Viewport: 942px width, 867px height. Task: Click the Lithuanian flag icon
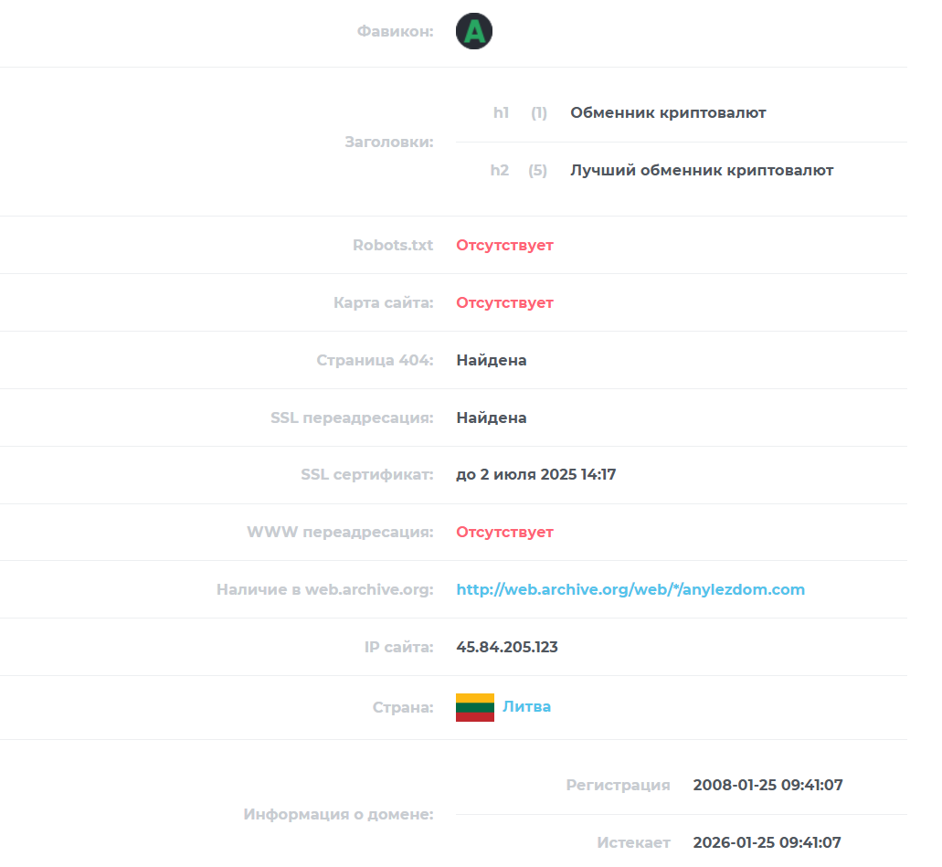(474, 707)
